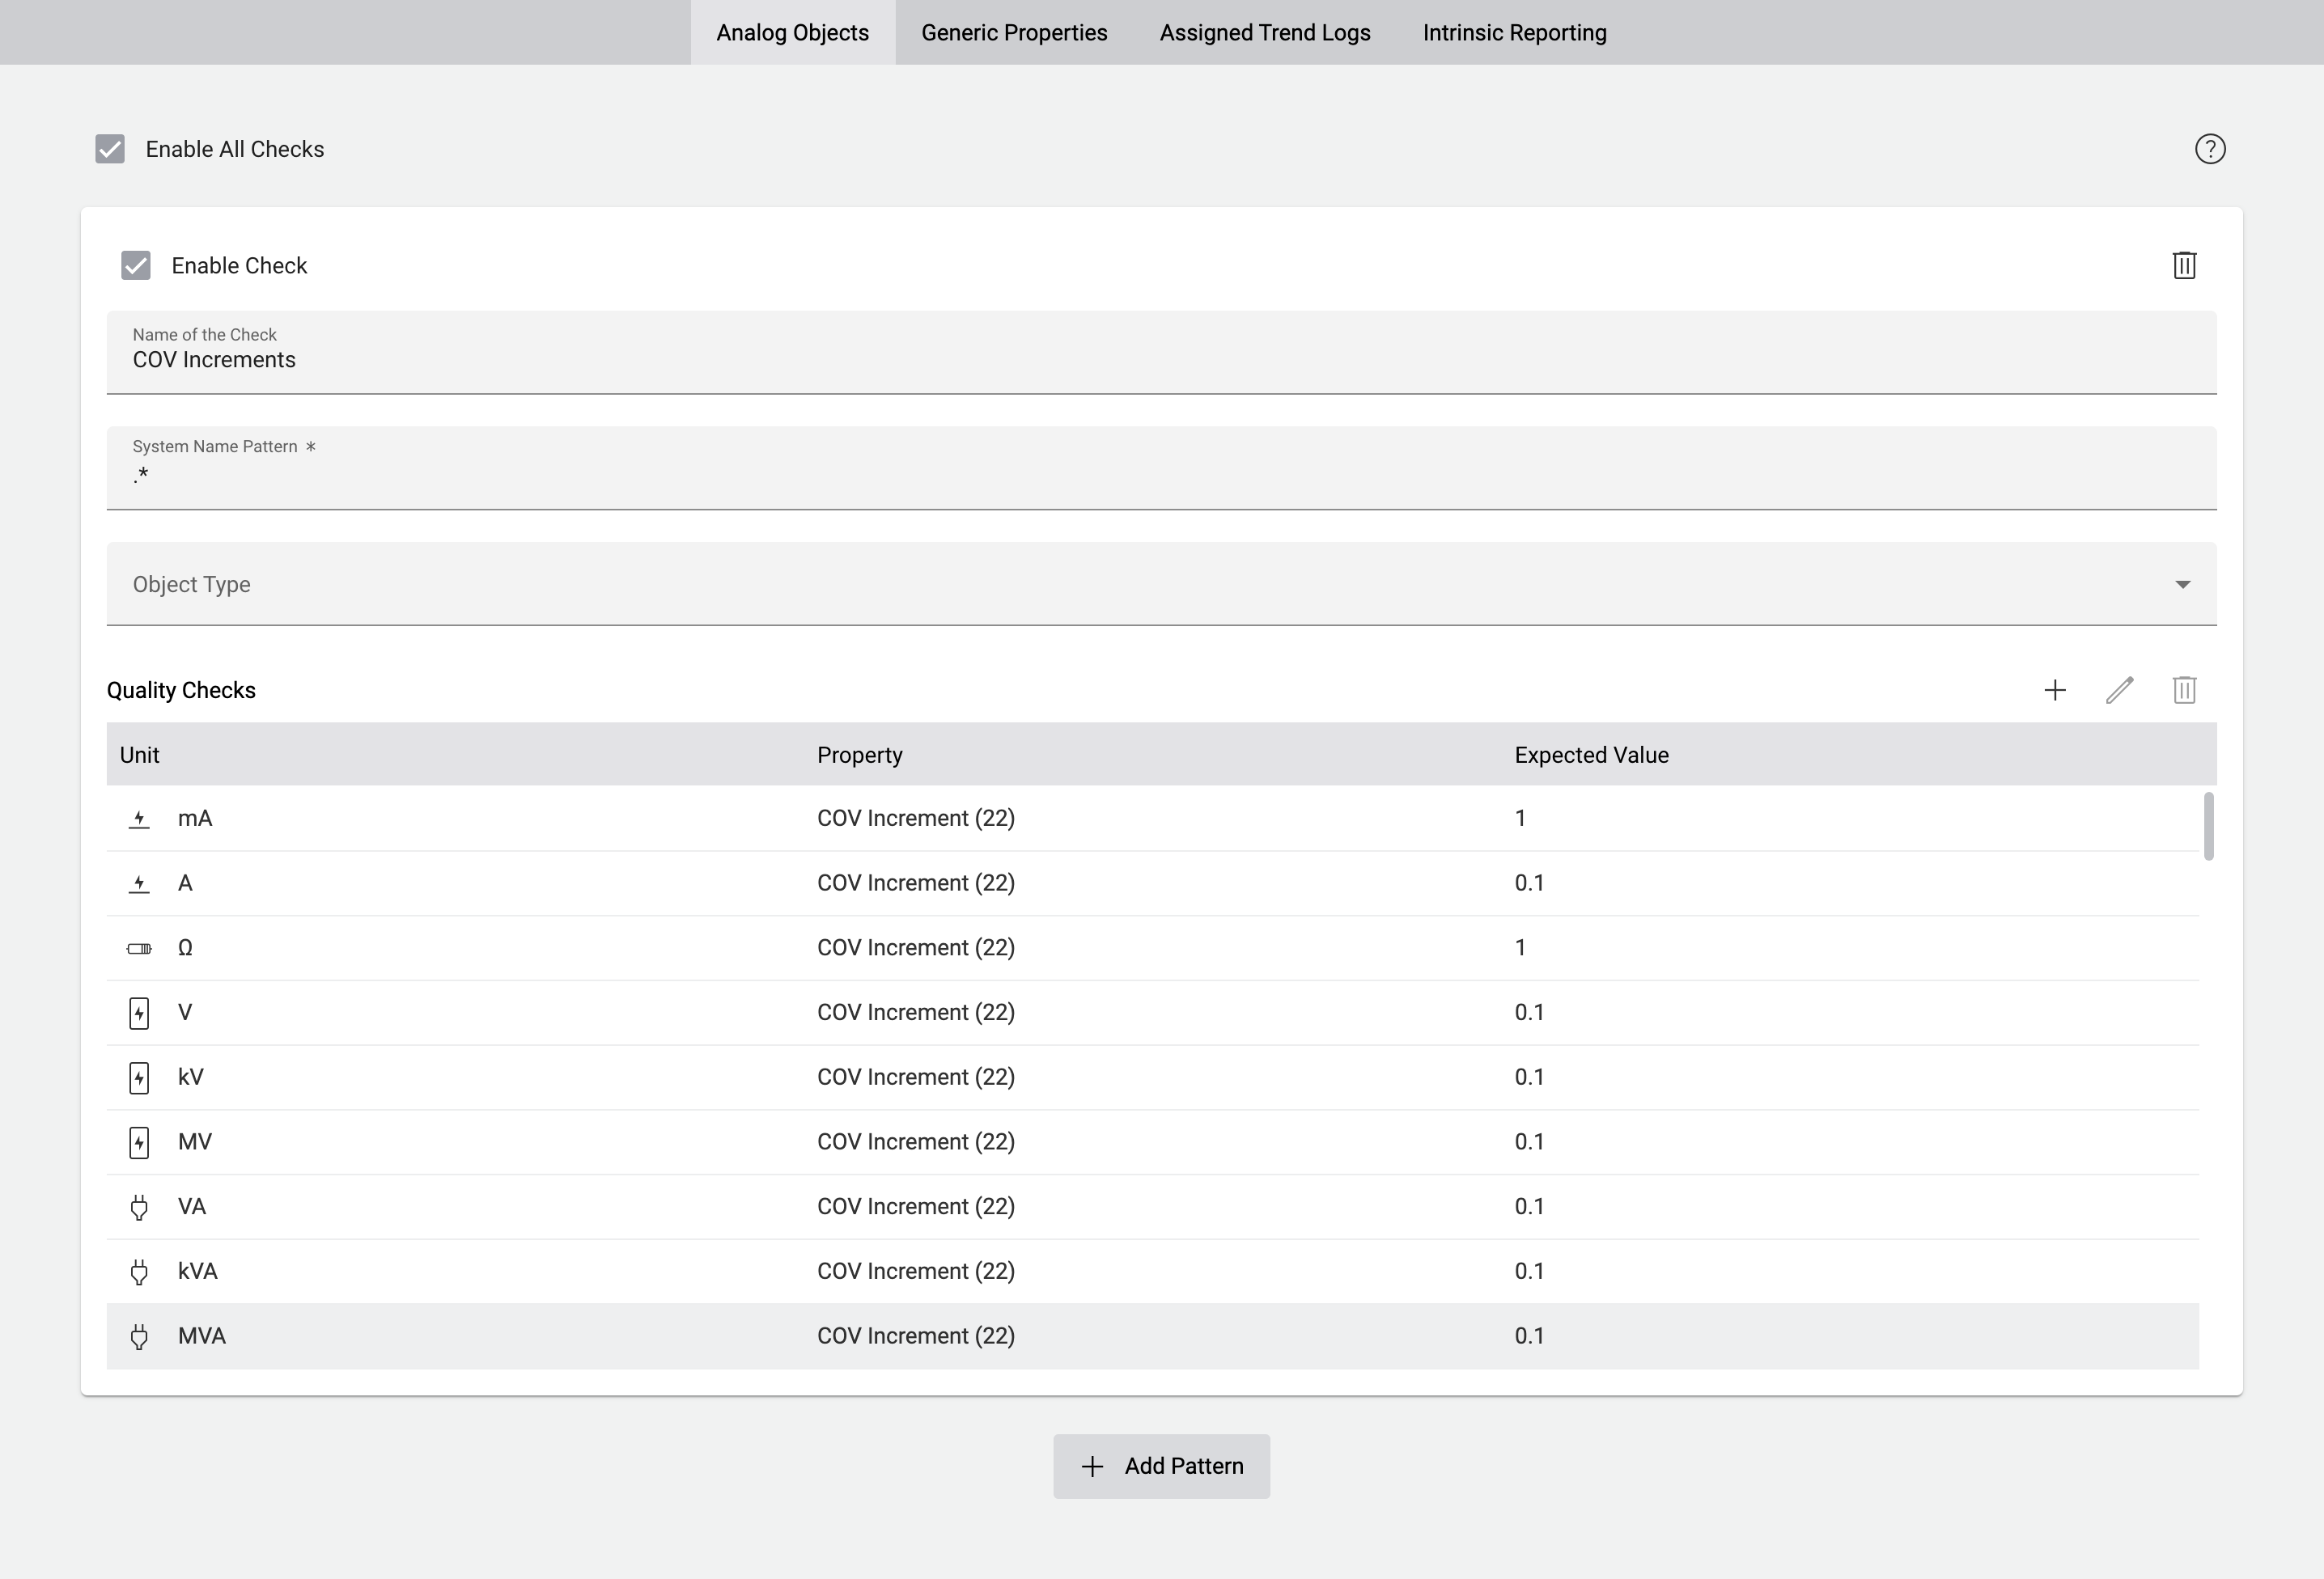Click the voltage icon beside kV row
2324x1579 pixels.
click(139, 1077)
